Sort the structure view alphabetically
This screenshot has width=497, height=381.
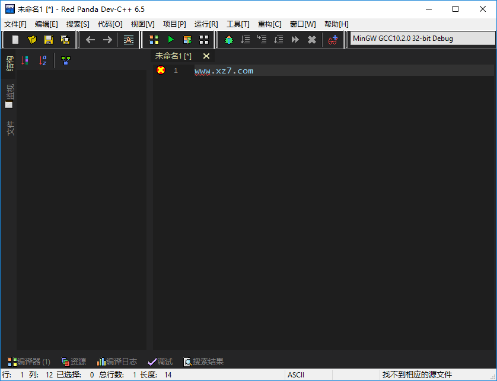pyautogui.click(x=42, y=60)
